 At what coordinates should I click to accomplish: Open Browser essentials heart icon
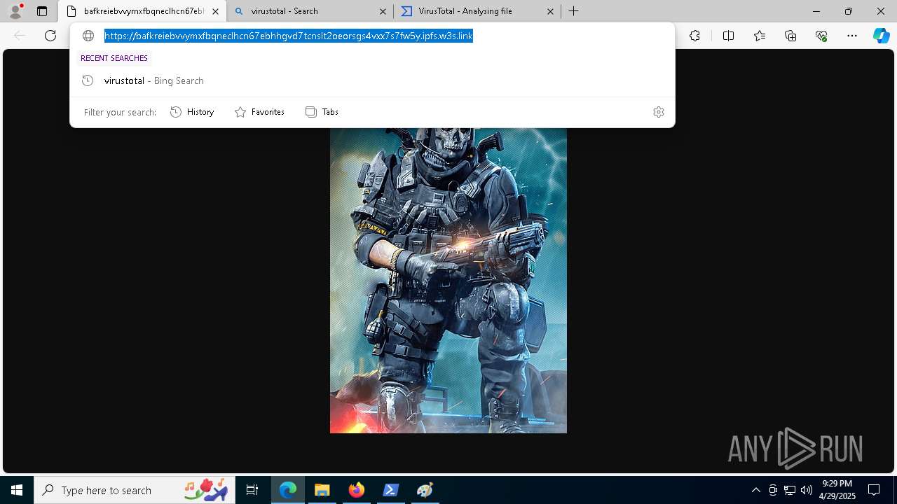[821, 36]
